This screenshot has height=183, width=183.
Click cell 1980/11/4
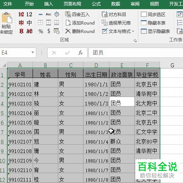click(x=96, y=140)
